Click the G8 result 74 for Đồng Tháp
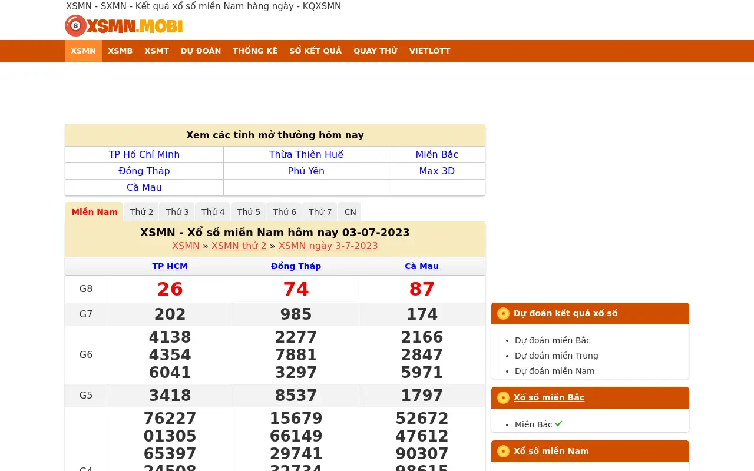This screenshot has height=471, width=754. point(296,289)
